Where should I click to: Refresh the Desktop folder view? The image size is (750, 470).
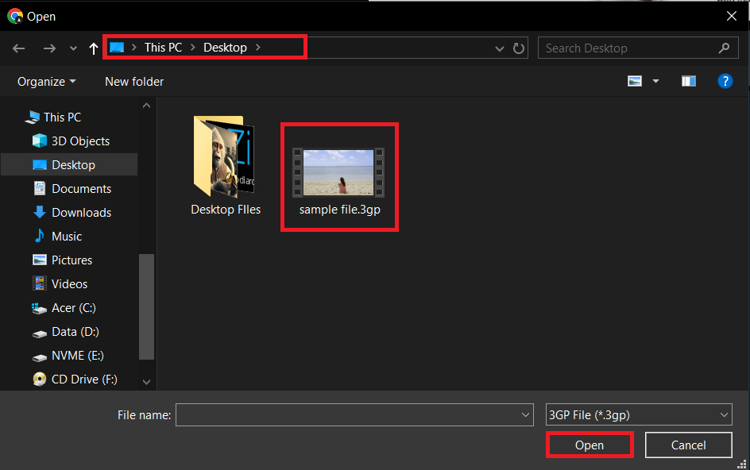pyautogui.click(x=518, y=48)
